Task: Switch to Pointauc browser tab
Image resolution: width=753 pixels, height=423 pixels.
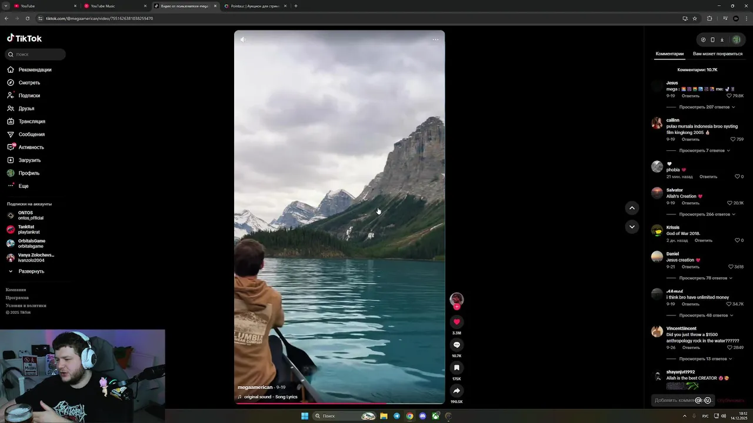Action: click(255, 6)
